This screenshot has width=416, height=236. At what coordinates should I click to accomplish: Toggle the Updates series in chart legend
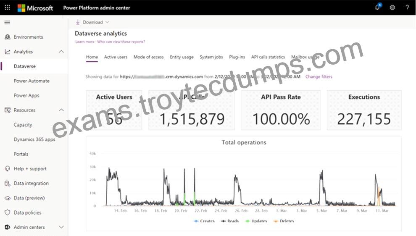[256, 221]
